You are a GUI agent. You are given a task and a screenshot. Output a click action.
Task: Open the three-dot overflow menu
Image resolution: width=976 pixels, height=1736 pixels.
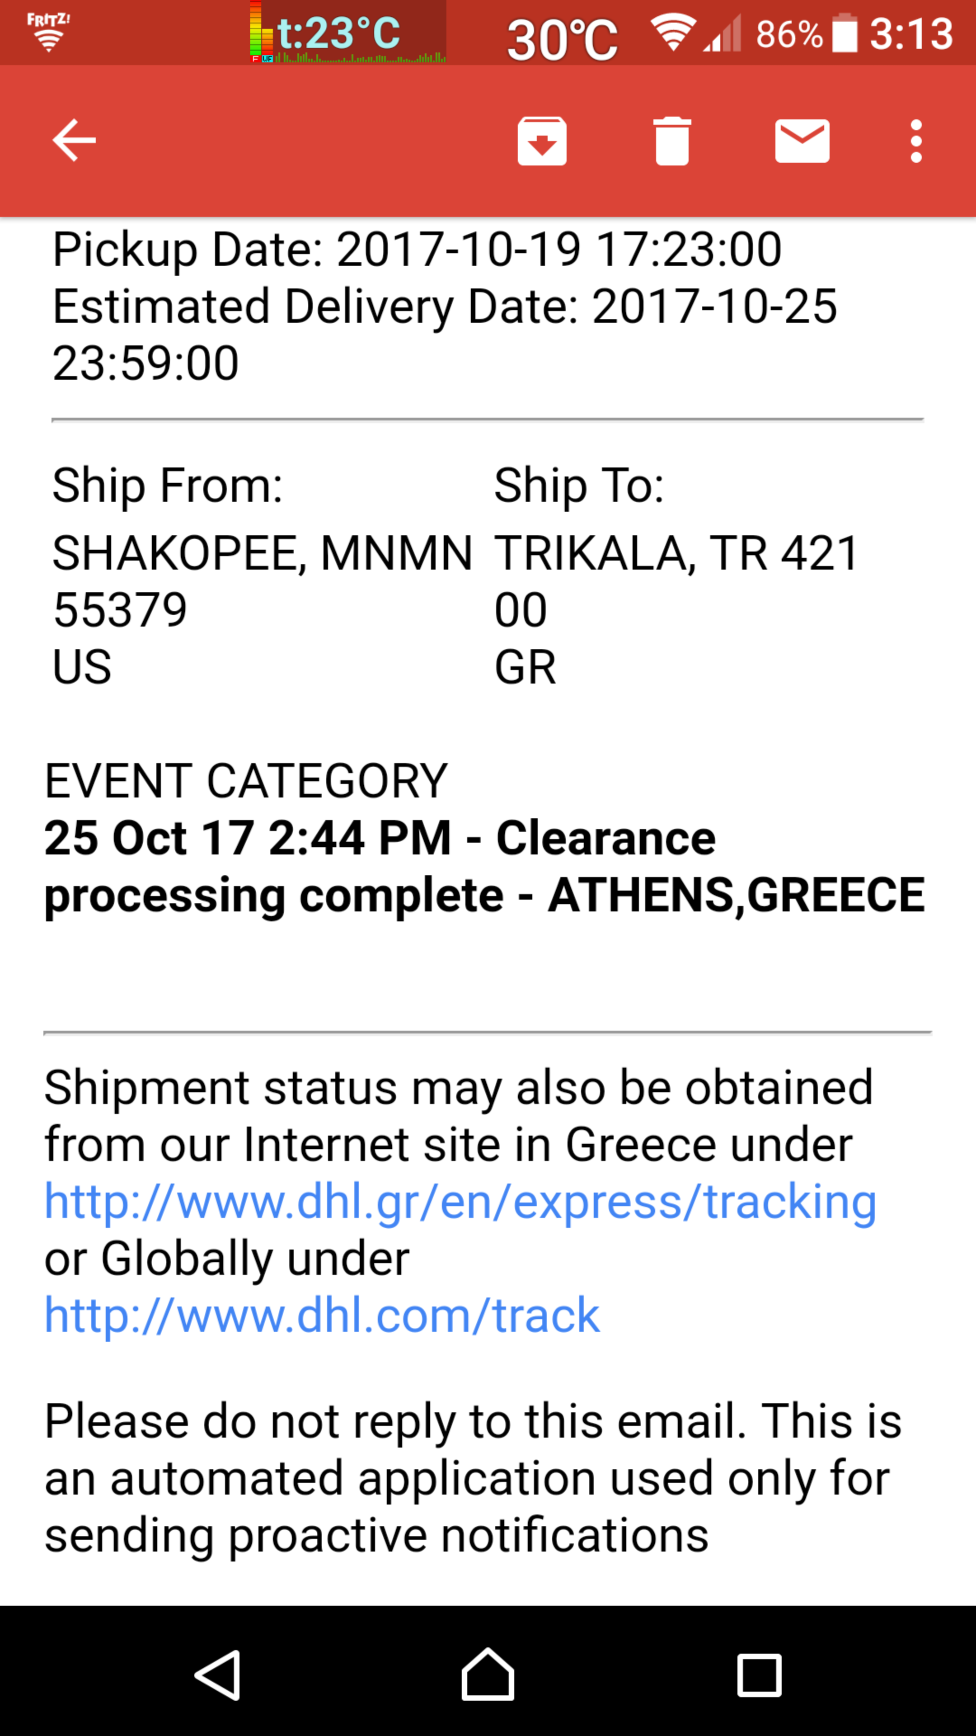point(915,141)
